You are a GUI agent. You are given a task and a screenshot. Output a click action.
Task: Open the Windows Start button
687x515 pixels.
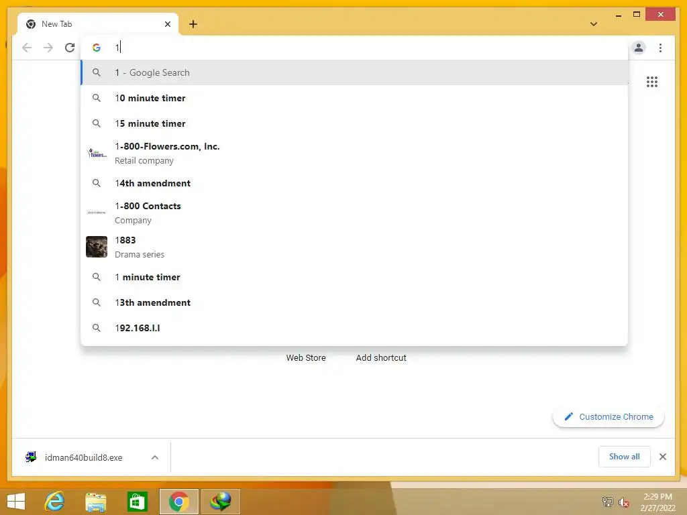click(16, 501)
